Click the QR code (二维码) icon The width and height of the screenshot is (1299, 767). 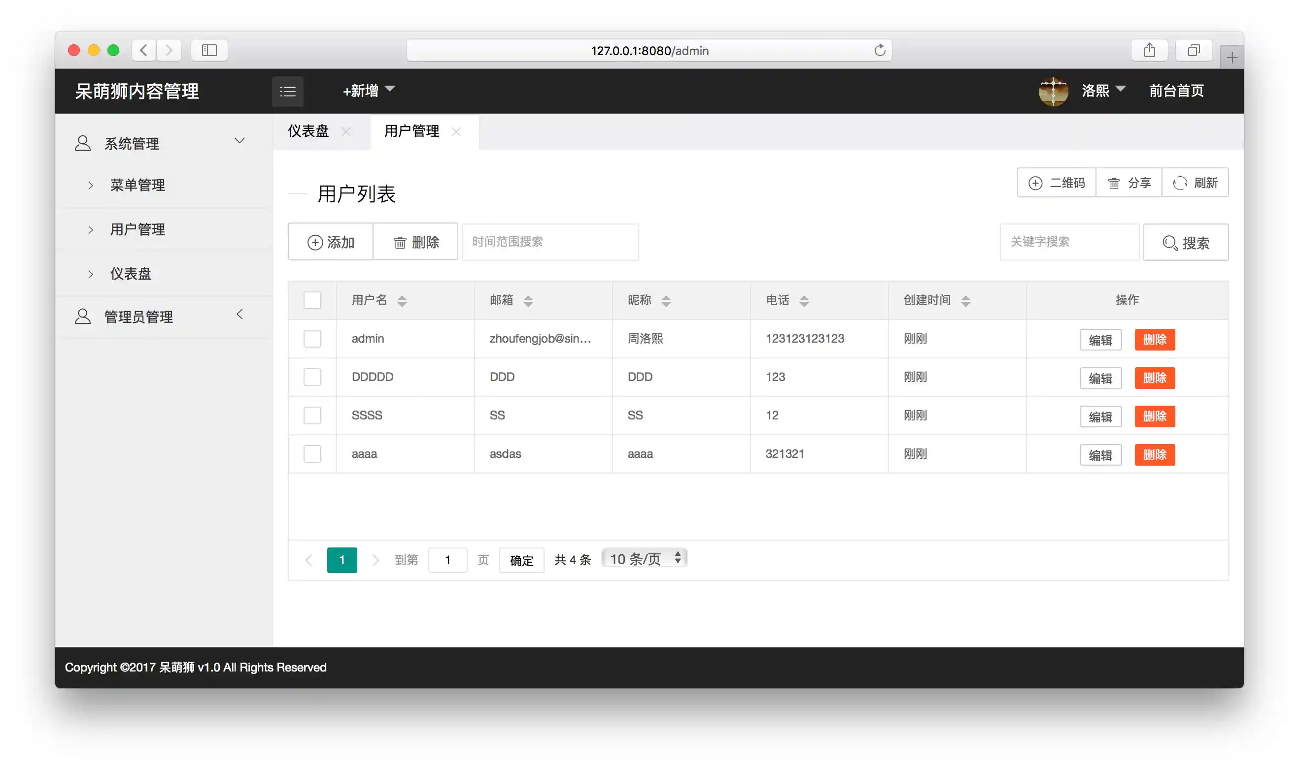click(1036, 183)
